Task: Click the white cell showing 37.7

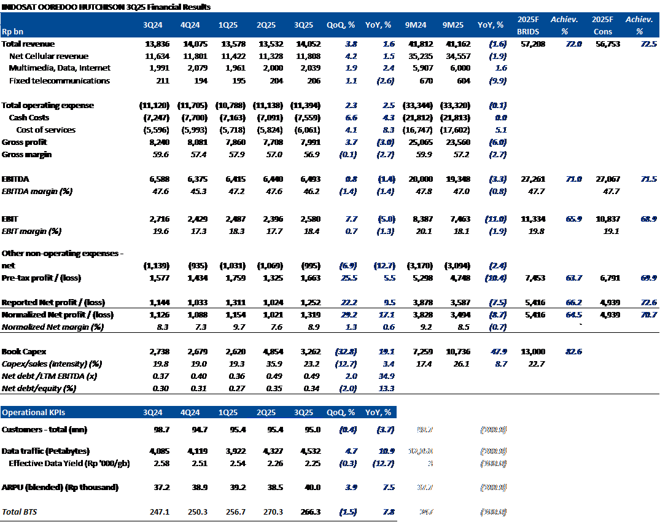Action: coord(424,487)
